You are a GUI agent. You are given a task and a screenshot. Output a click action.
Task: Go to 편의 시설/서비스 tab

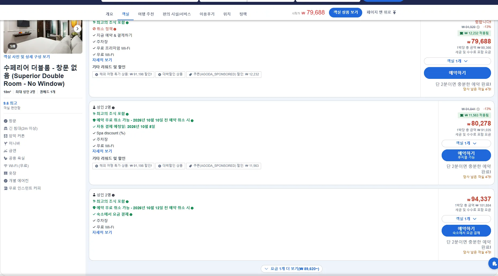177,14
